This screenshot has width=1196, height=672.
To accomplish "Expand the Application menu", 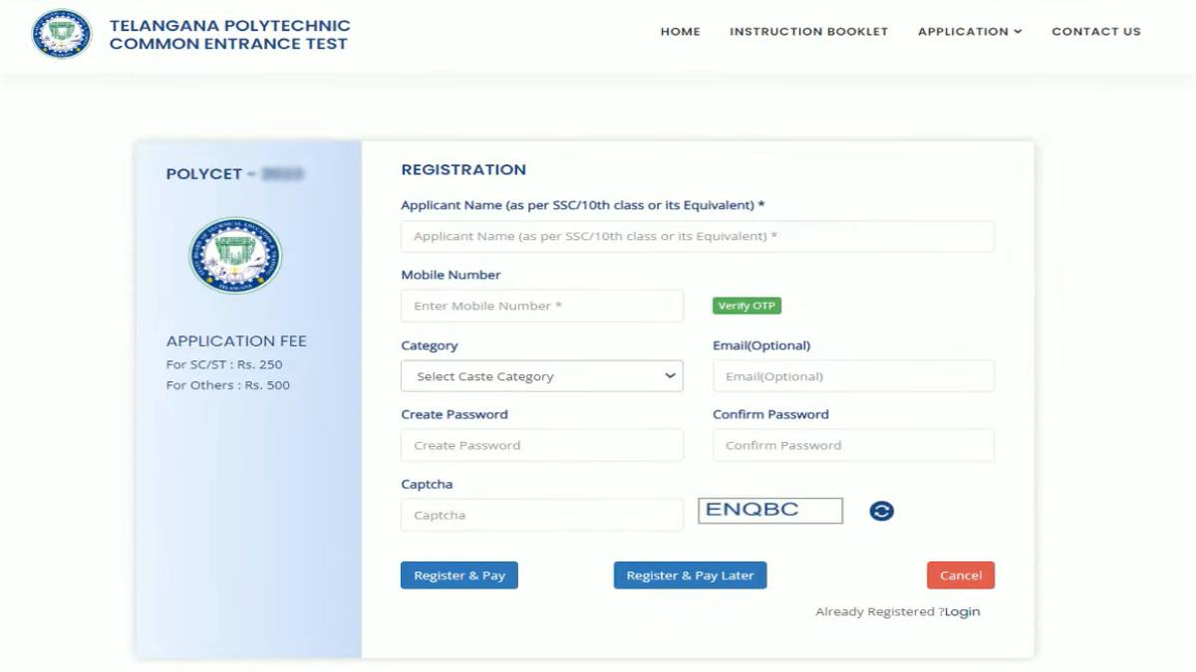I will (969, 32).
